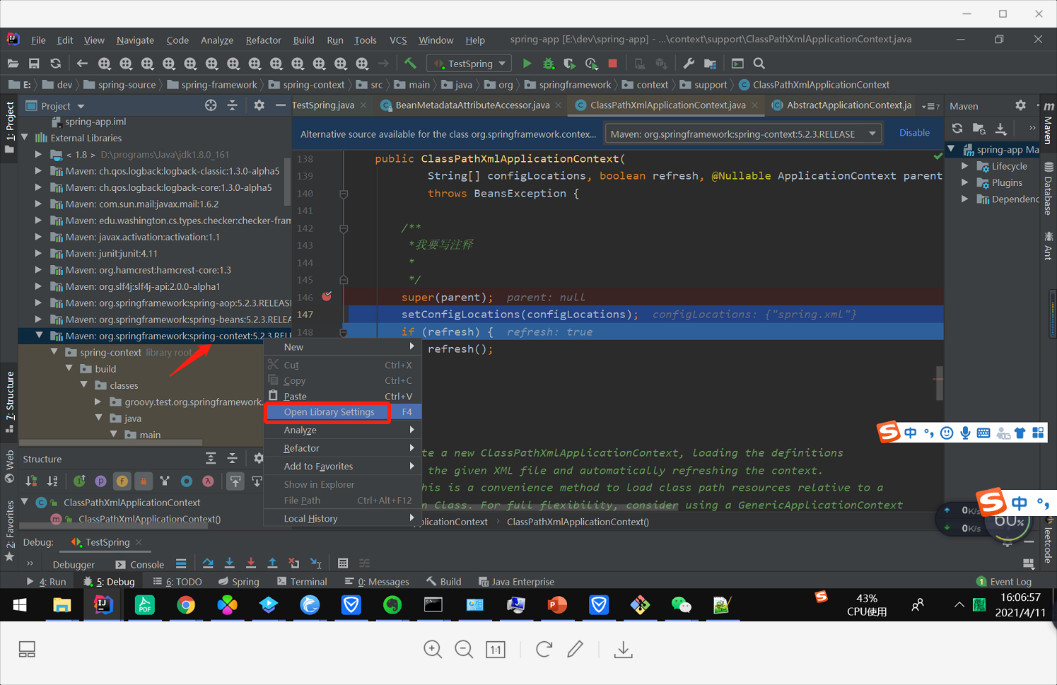Collapse all in Project panel header
This screenshot has width=1057, height=685.
pyautogui.click(x=232, y=105)
